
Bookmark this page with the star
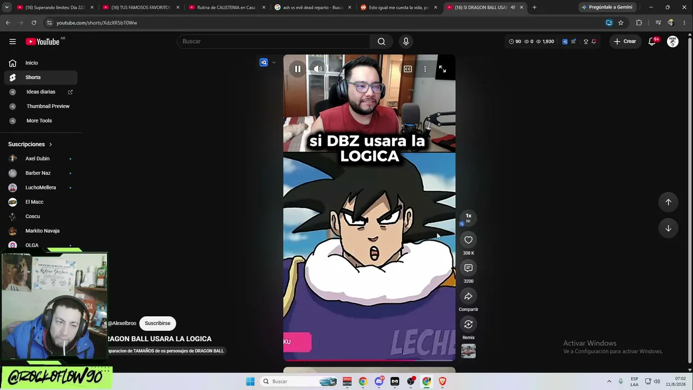pos(621,23)
